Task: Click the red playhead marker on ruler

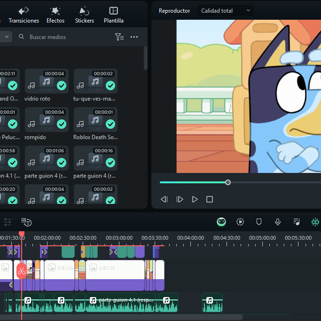Action: pos(22,234)
